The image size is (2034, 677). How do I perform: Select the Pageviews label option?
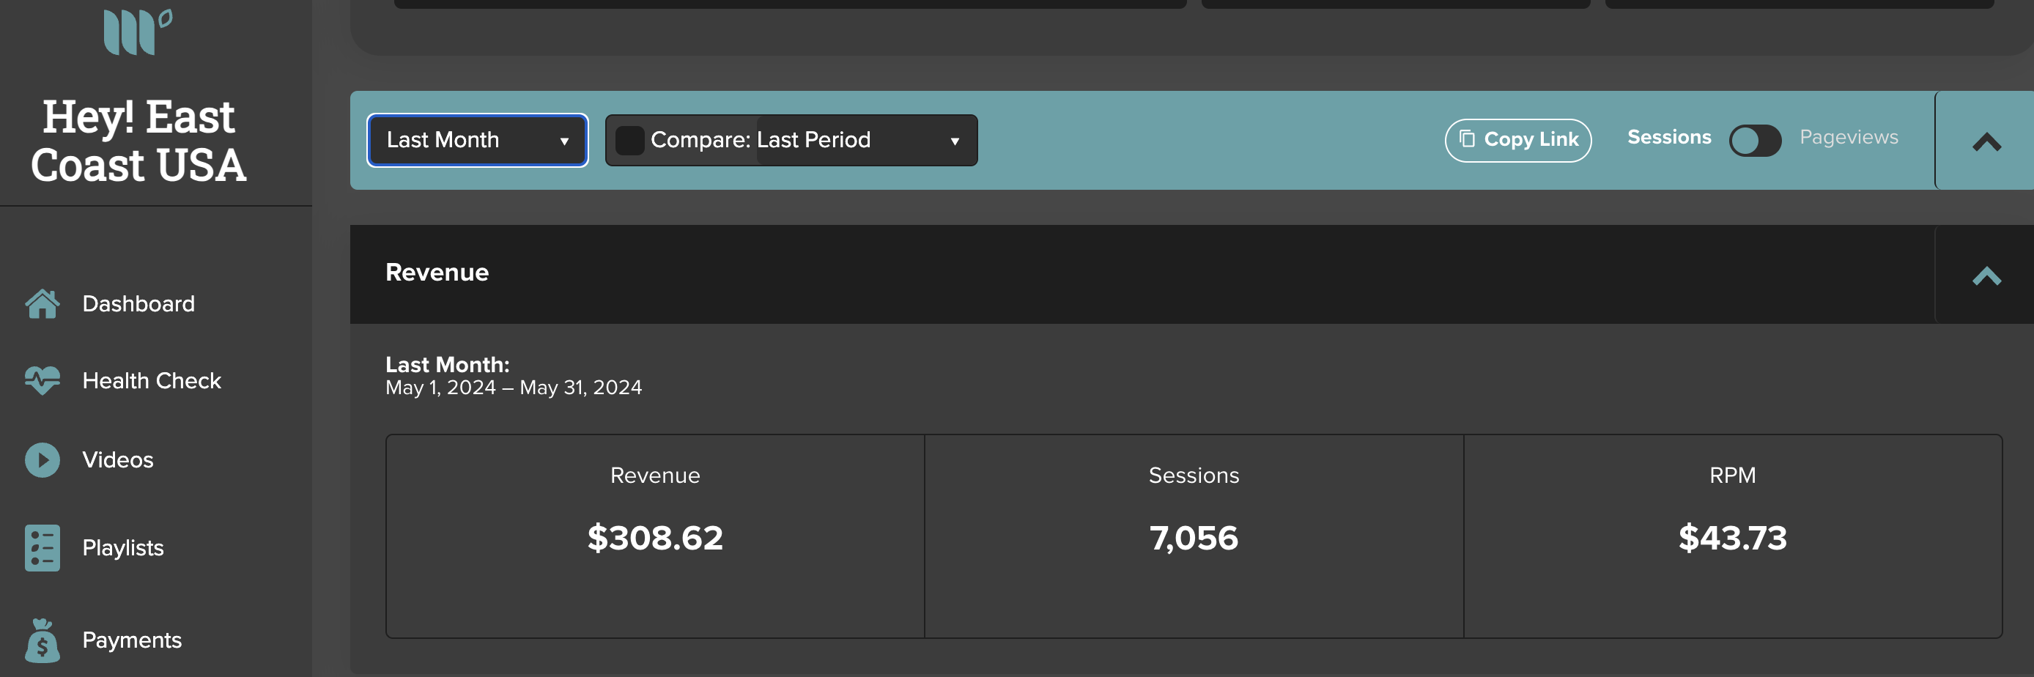coord(1849,138)
